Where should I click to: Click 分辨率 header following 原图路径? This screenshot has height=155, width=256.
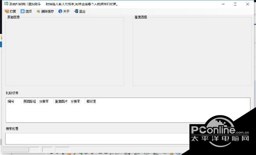(x=45, y=102)
